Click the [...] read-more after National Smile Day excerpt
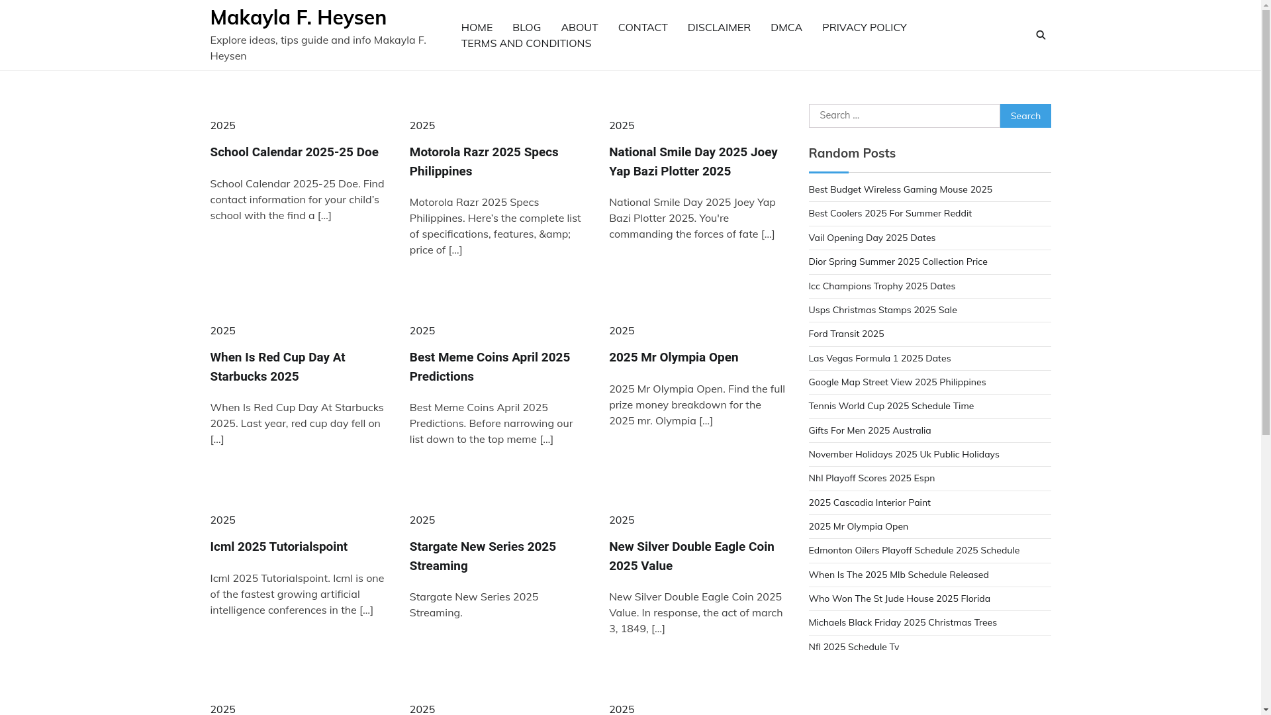This screenshot has height=715, width=1271. coord(768,234)
